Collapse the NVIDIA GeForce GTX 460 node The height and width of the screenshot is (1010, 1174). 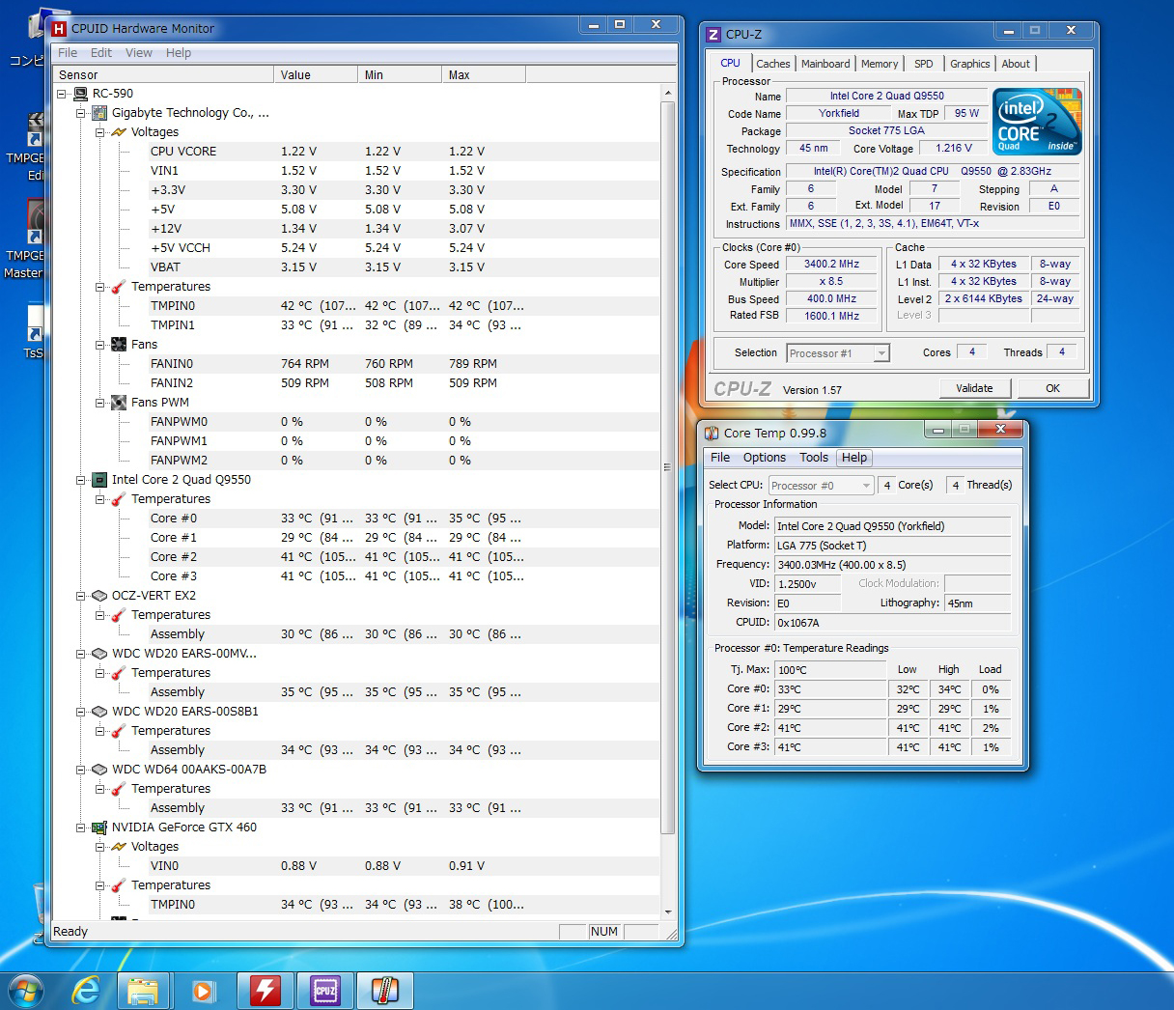tap(81, 828)
